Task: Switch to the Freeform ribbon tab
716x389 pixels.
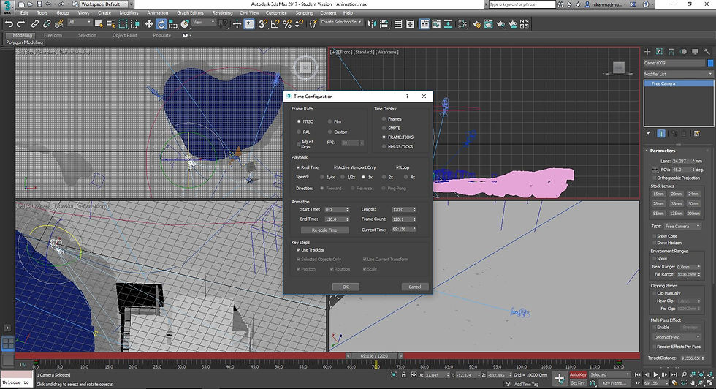Action: (53, 35)
